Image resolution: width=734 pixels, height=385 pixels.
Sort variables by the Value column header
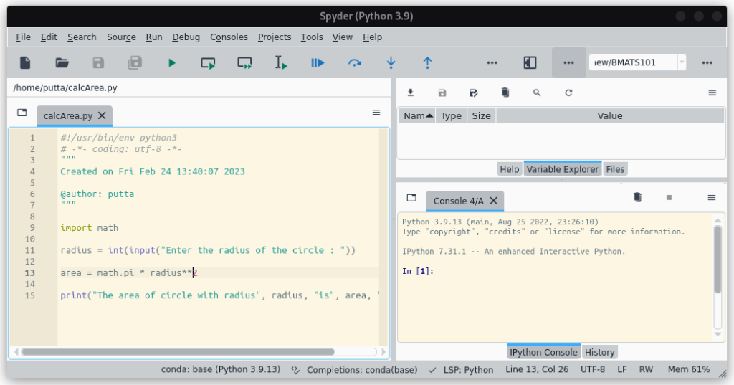click(x=609, y=115)
